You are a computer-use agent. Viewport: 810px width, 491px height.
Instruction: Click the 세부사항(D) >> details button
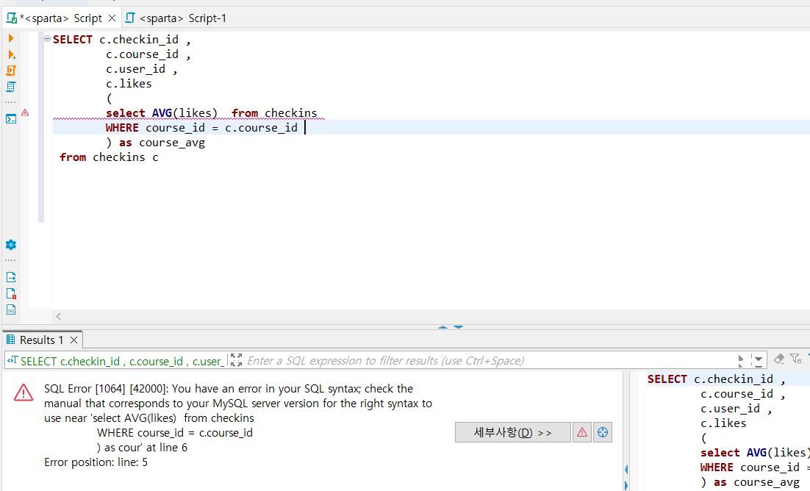513,433
